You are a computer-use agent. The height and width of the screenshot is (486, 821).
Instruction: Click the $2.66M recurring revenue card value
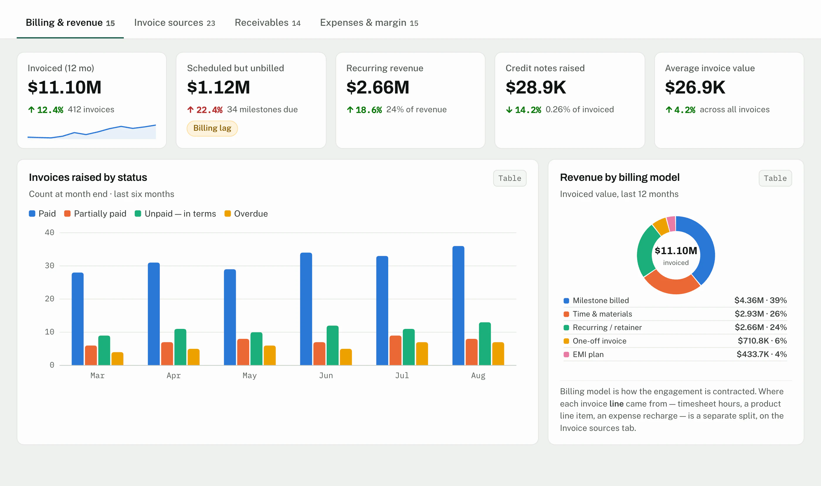tap(378, 87)
